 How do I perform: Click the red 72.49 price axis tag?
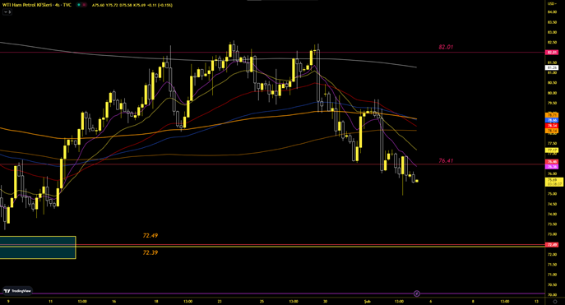[x=552, y=245]
